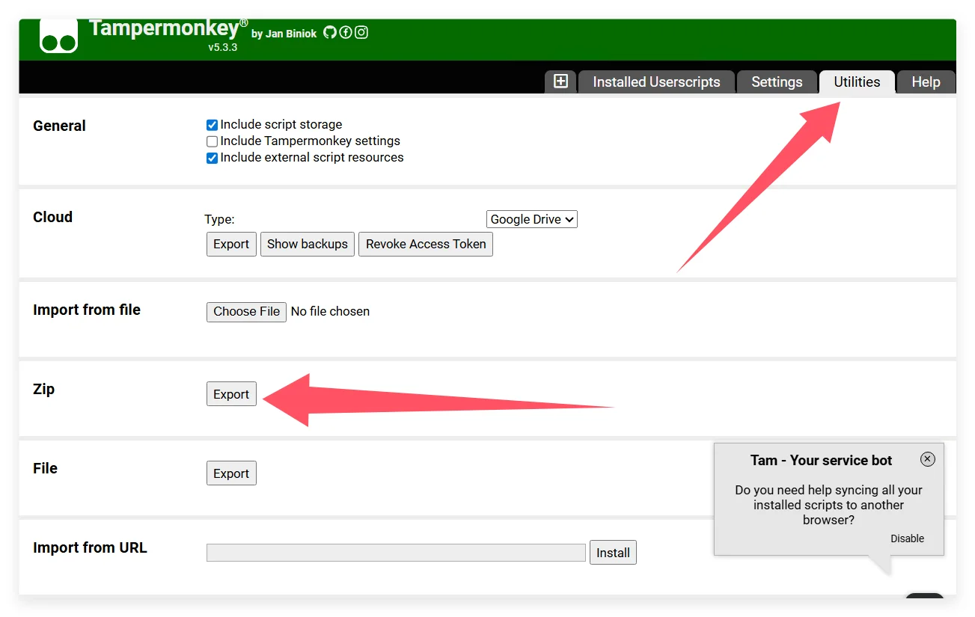Click Disable link in service bot popup
Viewport: 975px width, 617px height.
click(x=907, y=538)
